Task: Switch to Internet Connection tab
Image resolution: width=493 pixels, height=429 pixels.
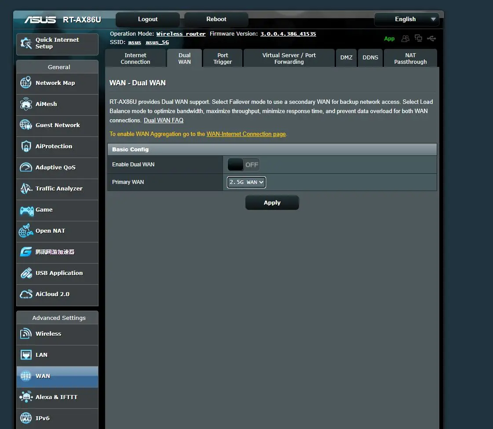Action: 135,58
